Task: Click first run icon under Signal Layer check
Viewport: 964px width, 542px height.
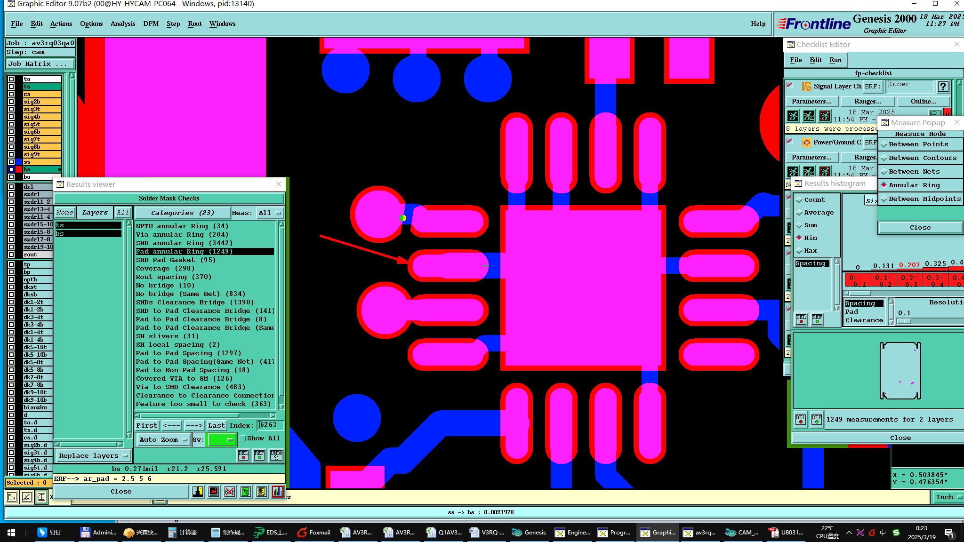Action: click(x=793, y=116)
